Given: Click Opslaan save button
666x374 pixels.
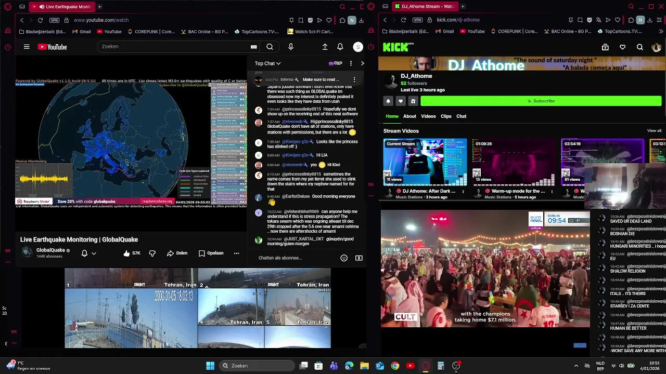Looking at the screenshot, I should tap(211, 253).
